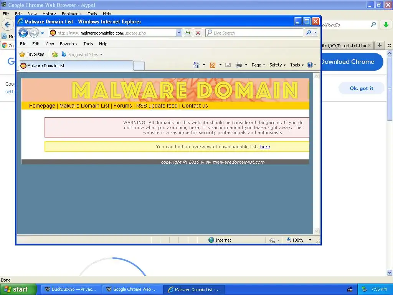Click the IE Forward arrow button
The height and width of the screenshot is (295, 393).
pyautogui.click(x=34, y=33)
